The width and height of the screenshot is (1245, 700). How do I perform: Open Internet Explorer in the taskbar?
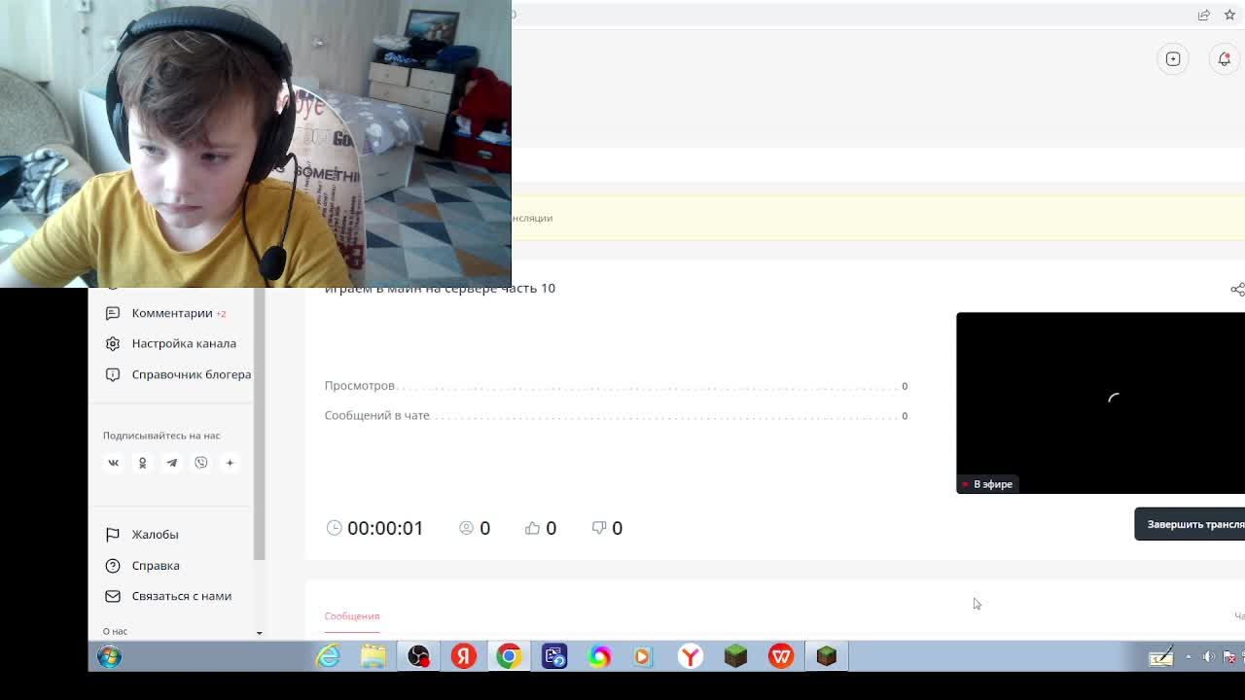coord(328,656)
